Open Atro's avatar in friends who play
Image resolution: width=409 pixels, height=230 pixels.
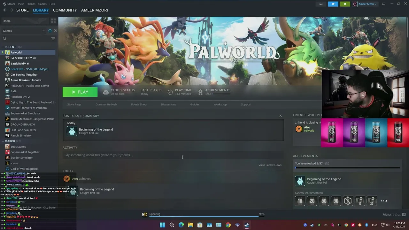(x=299, y=129)
